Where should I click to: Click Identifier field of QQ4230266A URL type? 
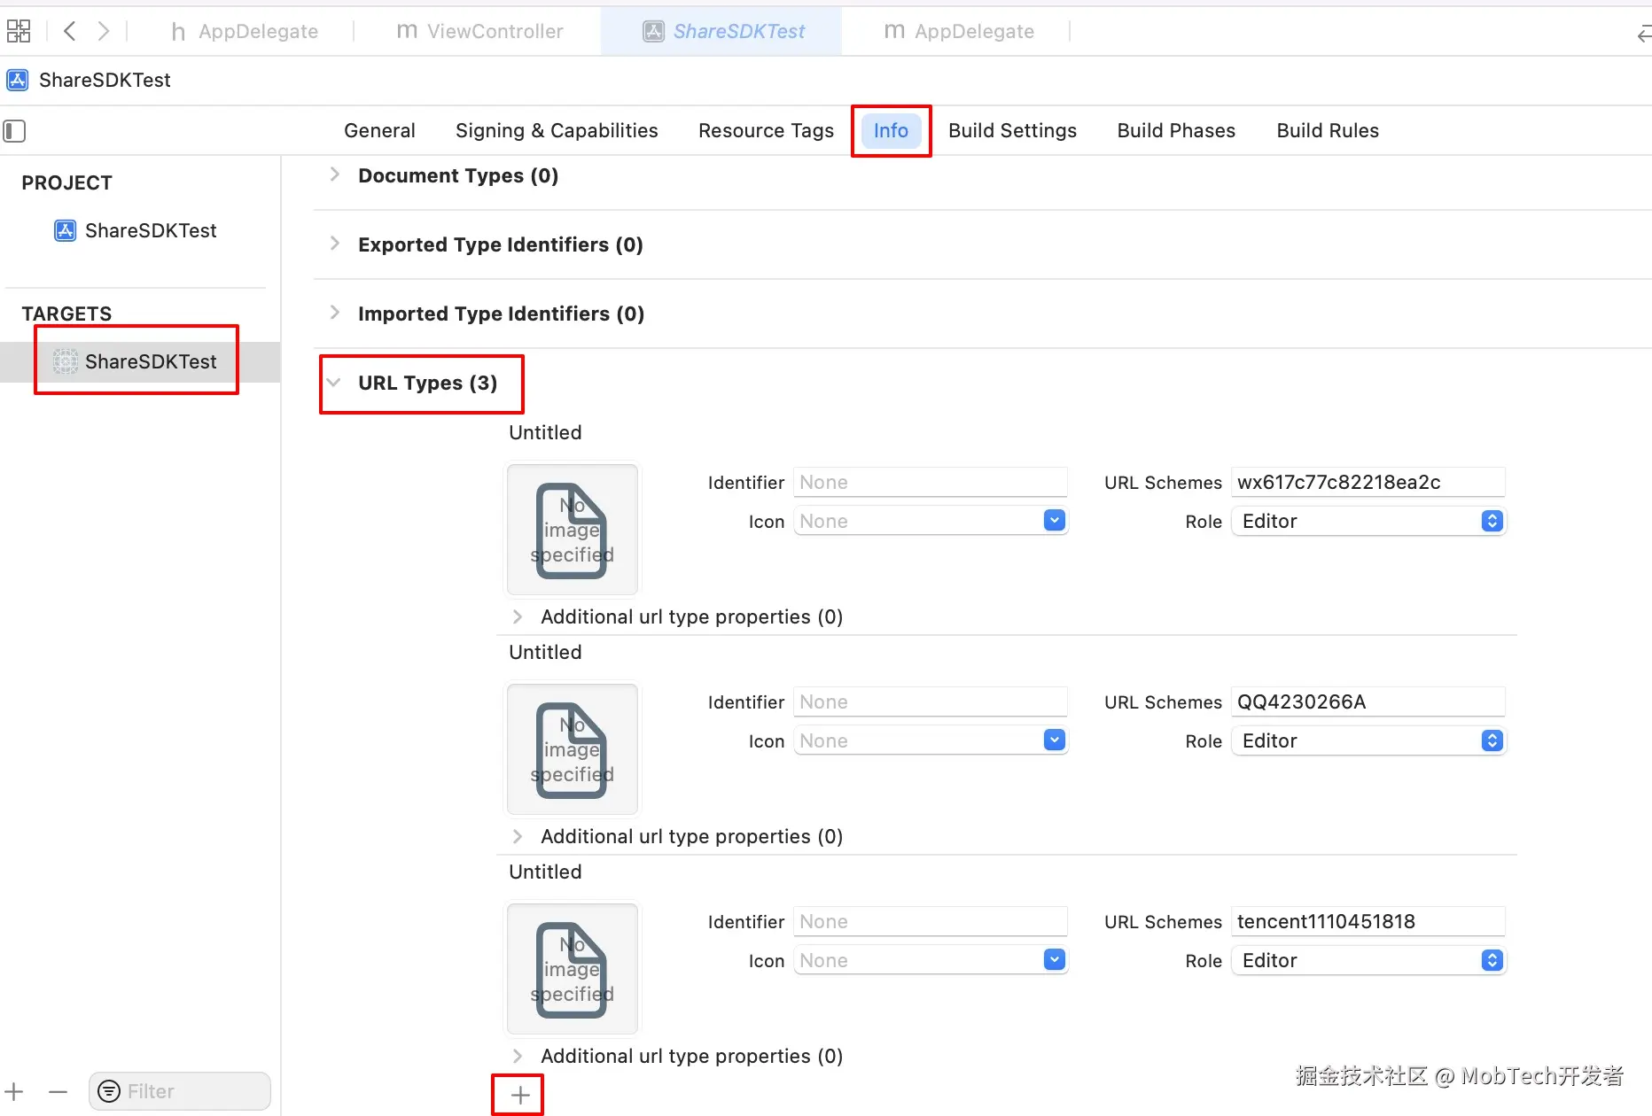[x=931, y=701]
